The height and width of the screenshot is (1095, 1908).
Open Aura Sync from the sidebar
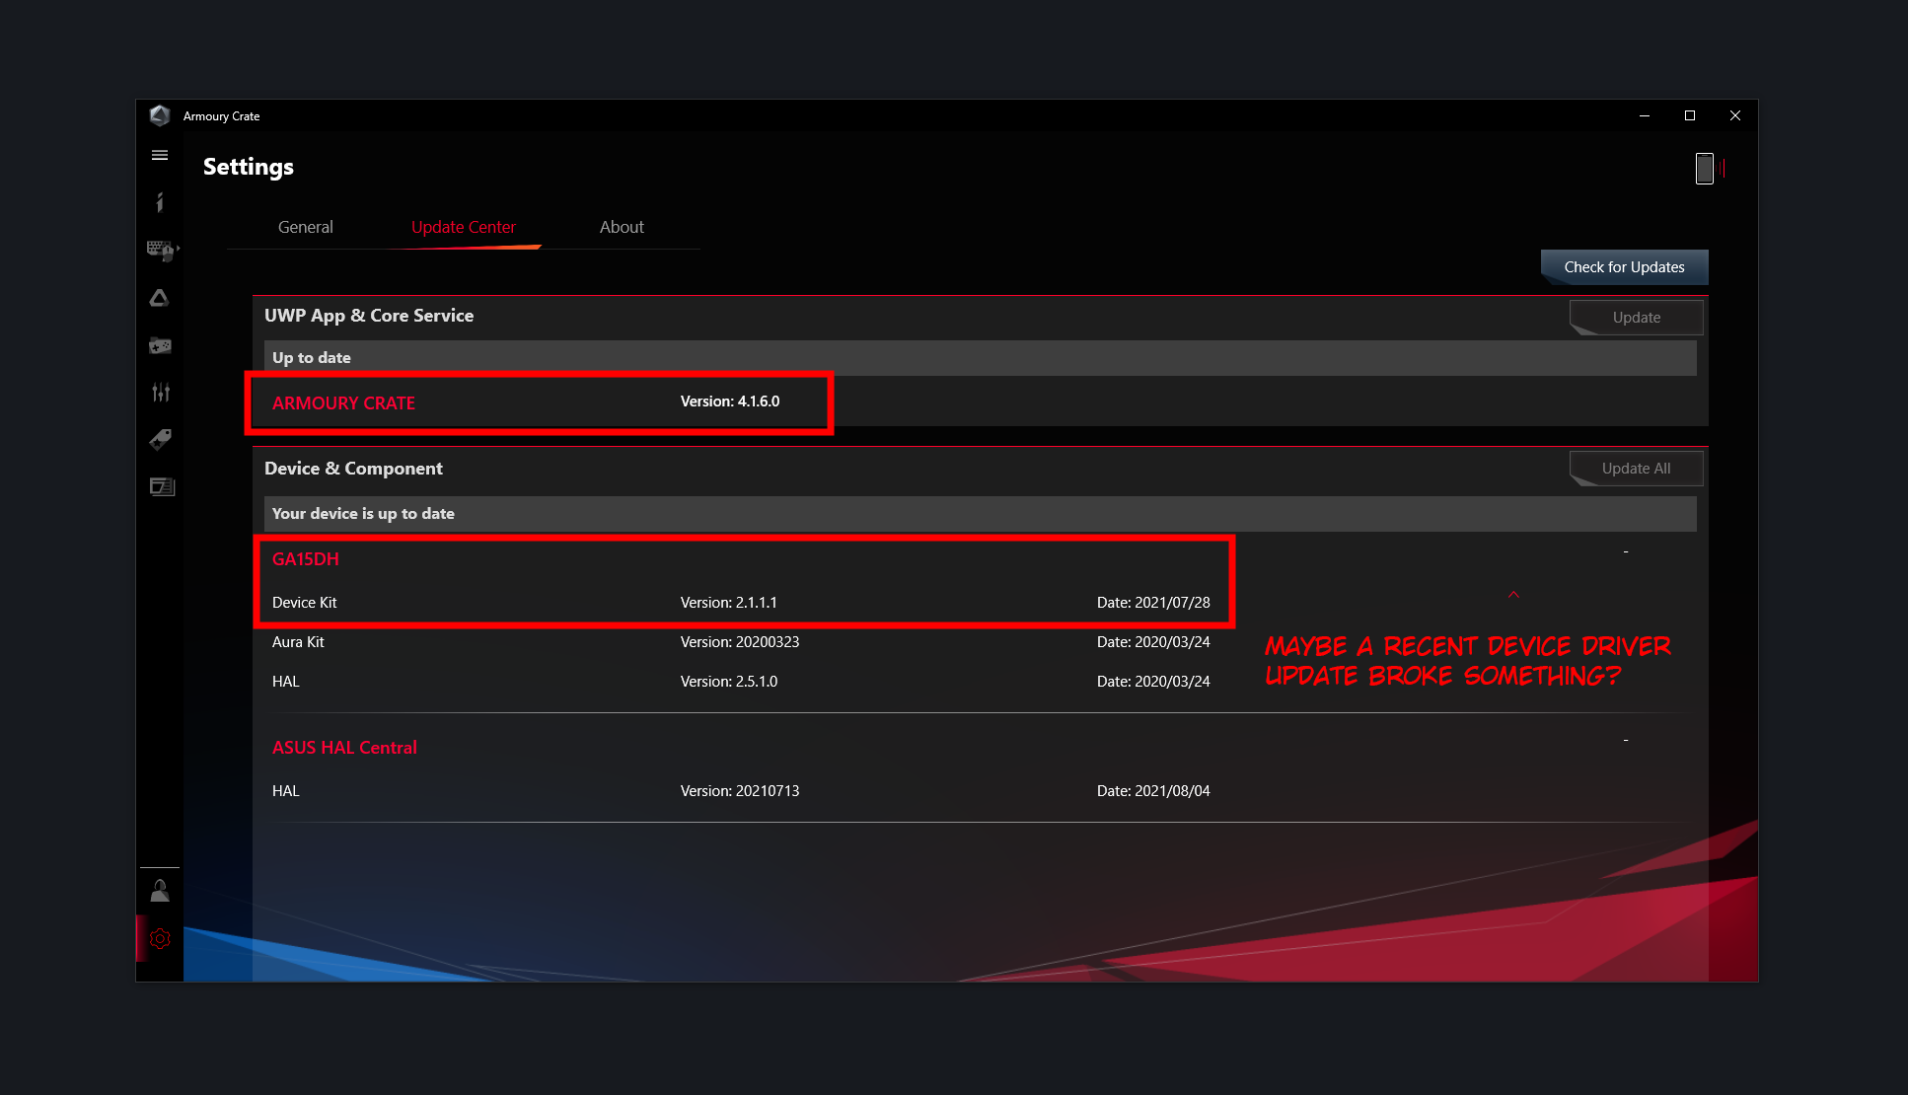point(159,298)
